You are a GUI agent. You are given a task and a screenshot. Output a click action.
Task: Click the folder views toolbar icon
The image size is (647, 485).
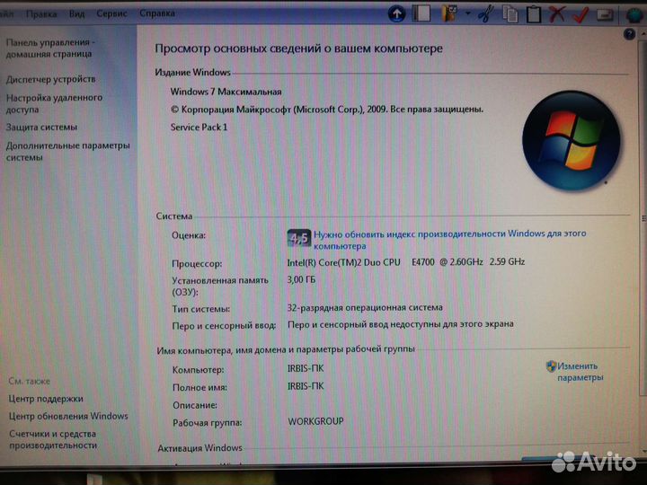[450, 13]
